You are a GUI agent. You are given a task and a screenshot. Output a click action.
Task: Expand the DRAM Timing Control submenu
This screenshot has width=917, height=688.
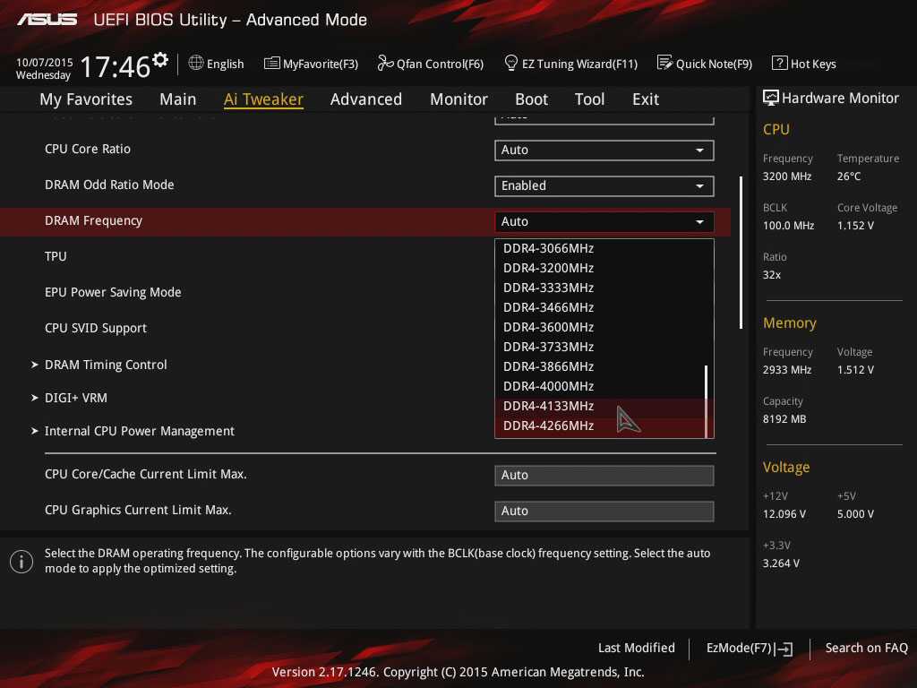106,365
